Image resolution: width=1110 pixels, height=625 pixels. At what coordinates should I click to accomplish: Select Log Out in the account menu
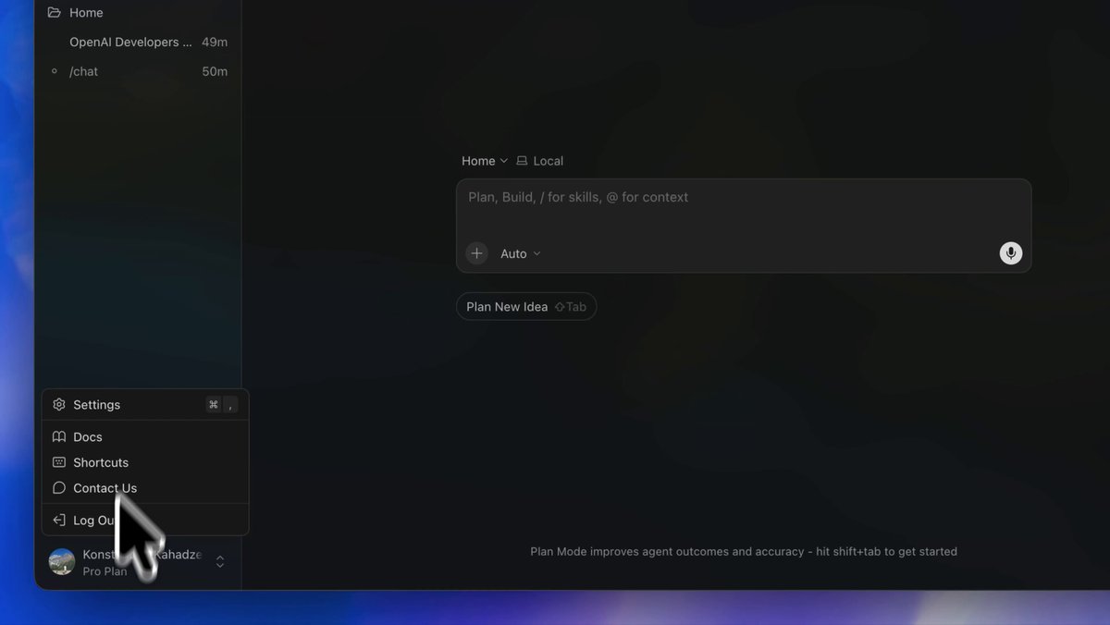pyautogui.click(x=145, y=521)
